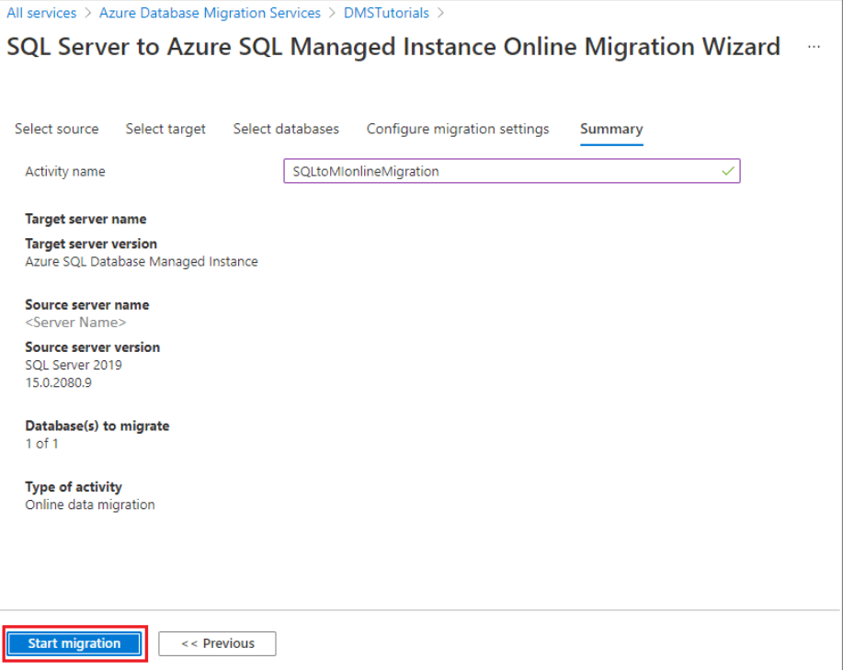Click the Online data migration text
This screenshot has width=843, height=670.
pyautogui.click(x=90, y=505)
